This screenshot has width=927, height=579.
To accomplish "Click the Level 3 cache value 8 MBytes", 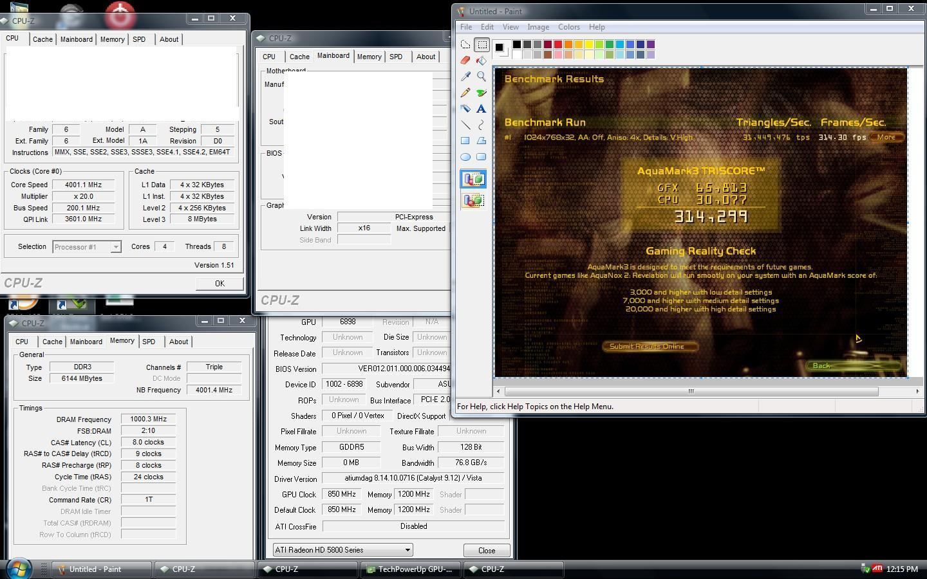I will tap(202, 219).
